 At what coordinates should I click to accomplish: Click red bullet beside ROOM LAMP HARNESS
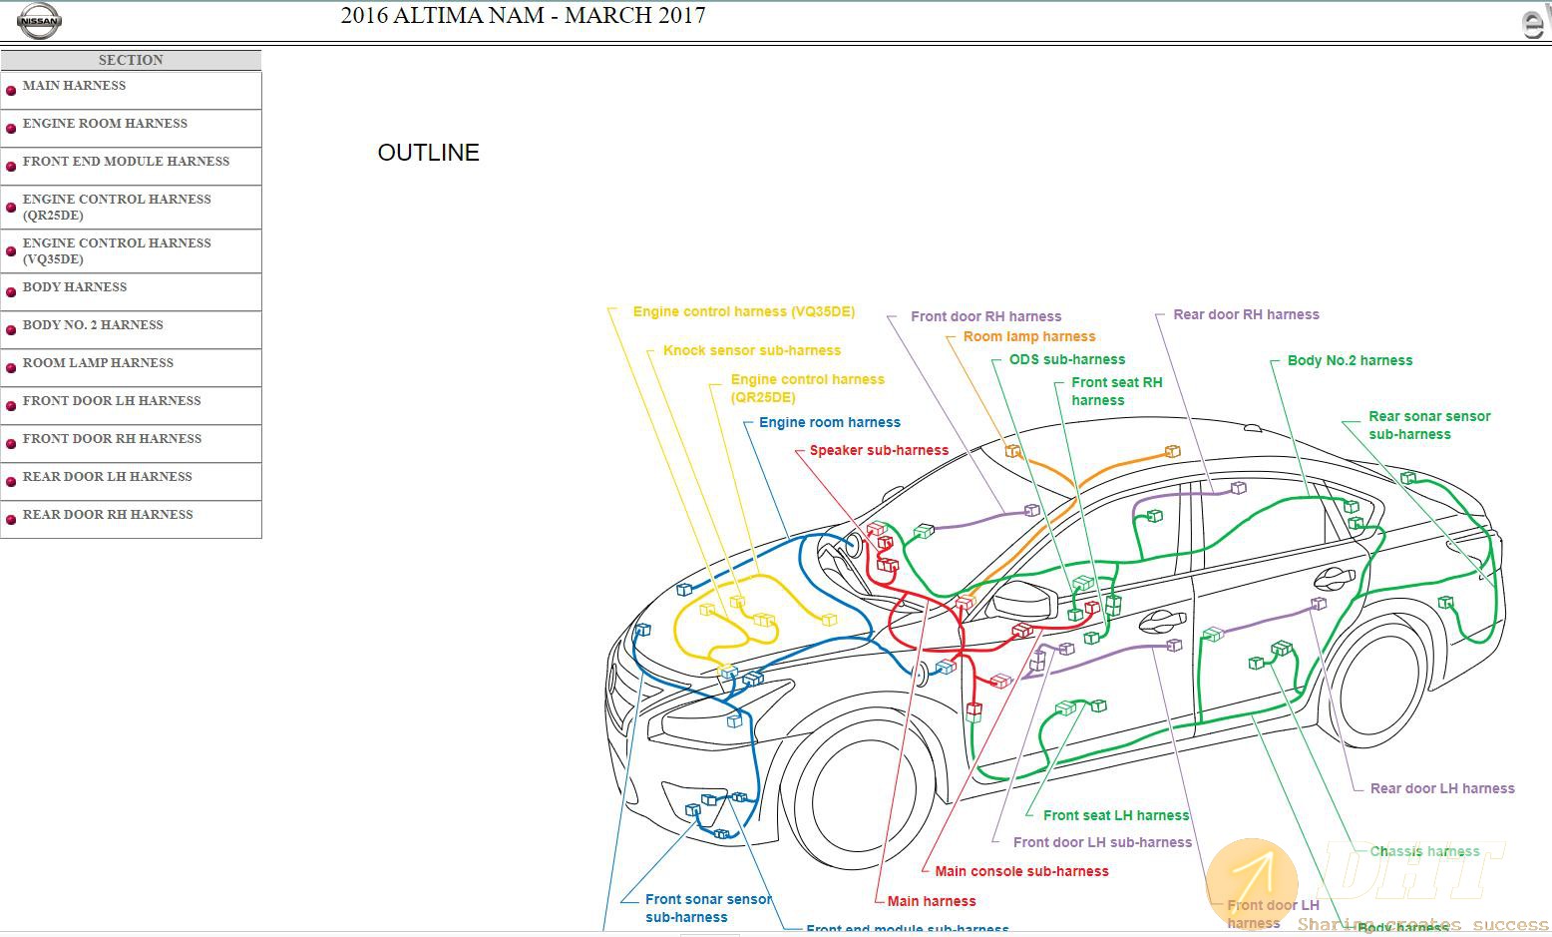11,368
